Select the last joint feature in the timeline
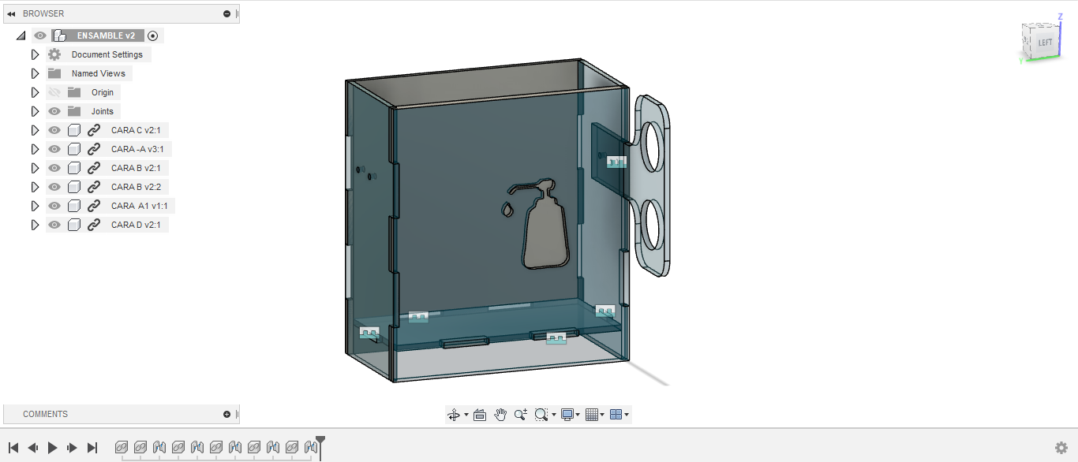 (311, 447)
